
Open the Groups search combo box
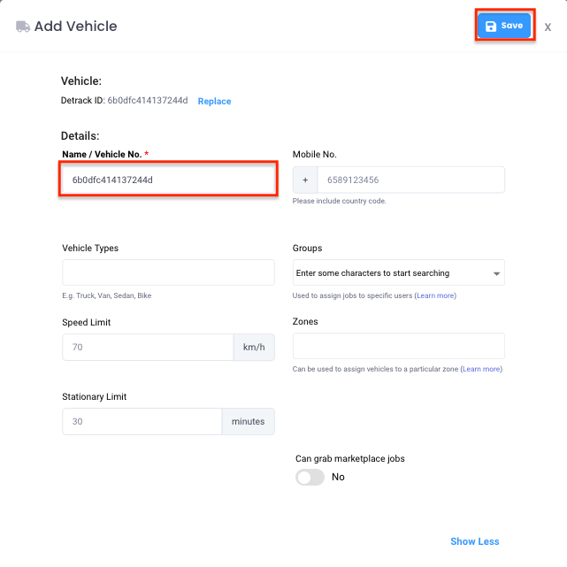(398, 272)
